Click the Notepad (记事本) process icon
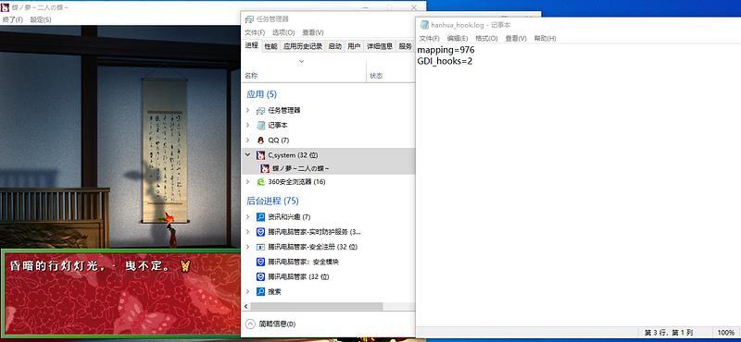This screenshot has height=342, width=741. click(260, 126)
